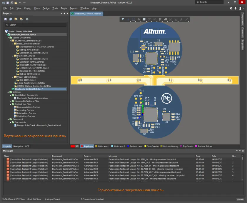Collapse the Output Job Files folder
Viewport: 247px width, 203px height.
point(10,104)
